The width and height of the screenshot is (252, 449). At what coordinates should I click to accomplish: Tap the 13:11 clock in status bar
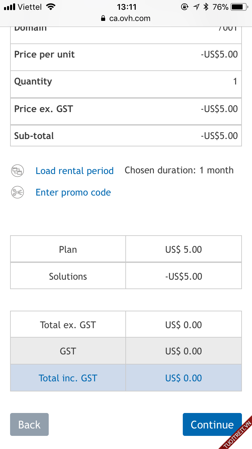tap(127, 7)
